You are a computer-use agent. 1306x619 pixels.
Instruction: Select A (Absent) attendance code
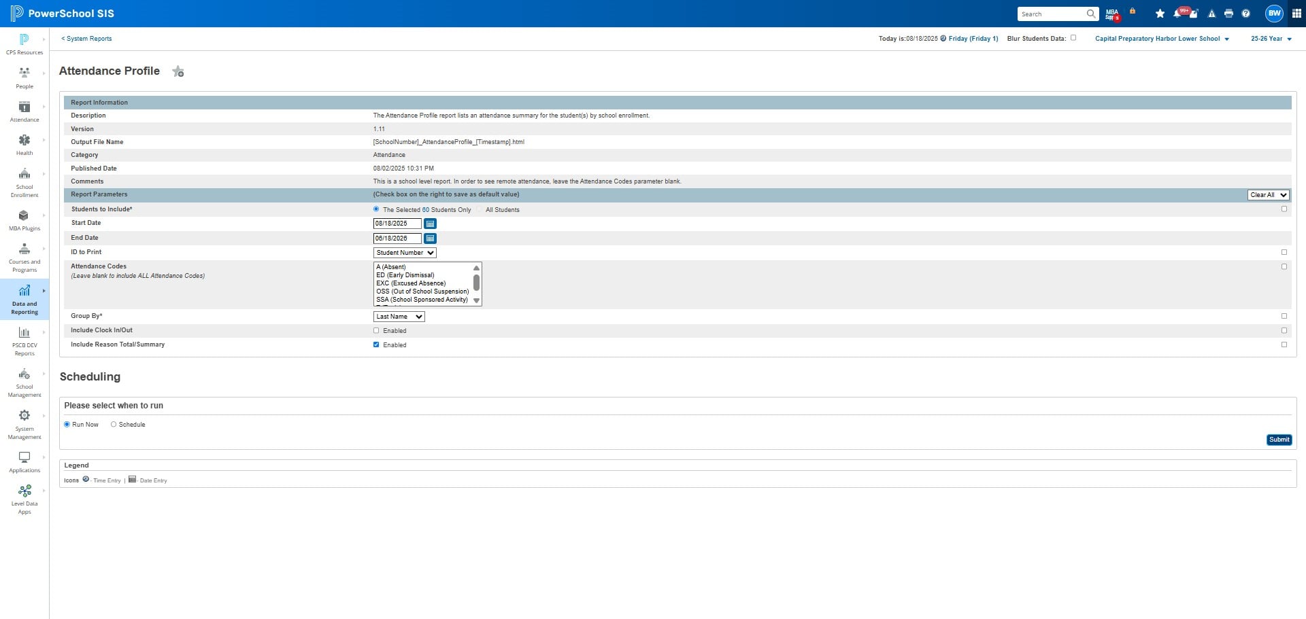423,267
